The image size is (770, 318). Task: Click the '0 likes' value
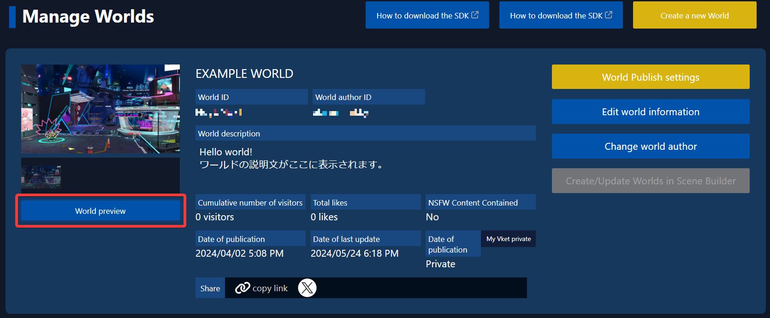tap(324, 217)
